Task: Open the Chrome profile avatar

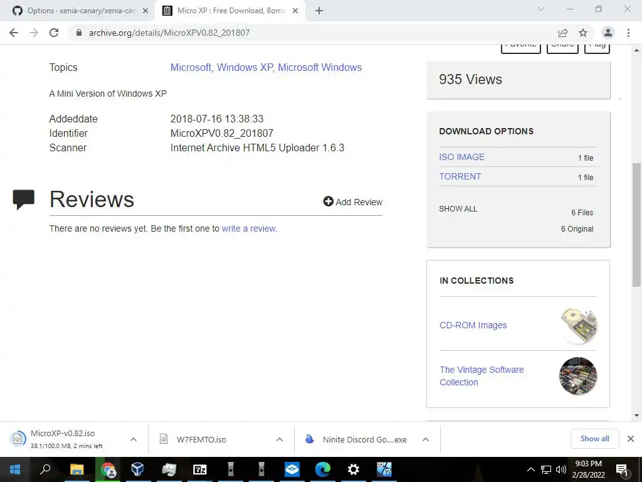Action: (x=608, y=33)
